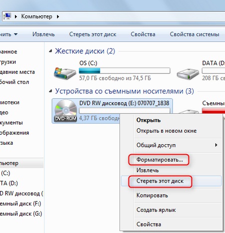Click the 208 ГБ free space text
This screenshot has height=233, width=225.
(x=213, y=78)
